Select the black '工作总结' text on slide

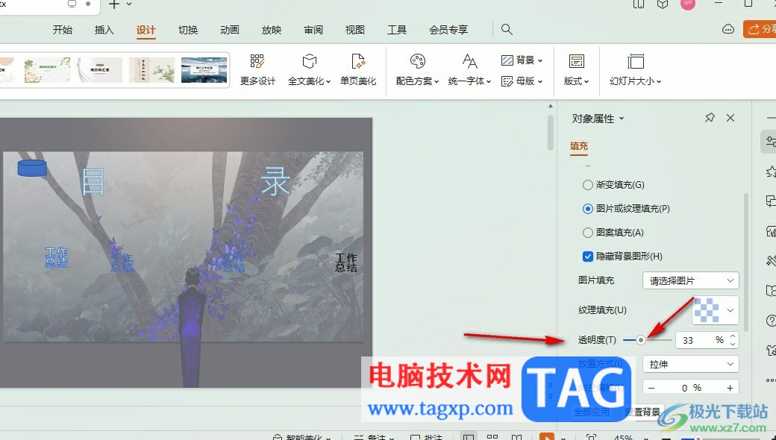click(x=346, y=263)
